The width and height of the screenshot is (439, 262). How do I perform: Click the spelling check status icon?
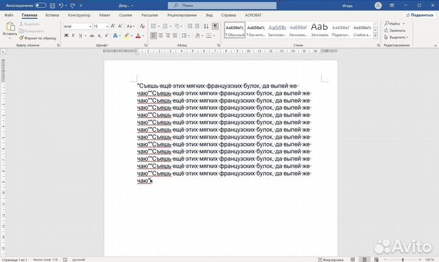65,260
